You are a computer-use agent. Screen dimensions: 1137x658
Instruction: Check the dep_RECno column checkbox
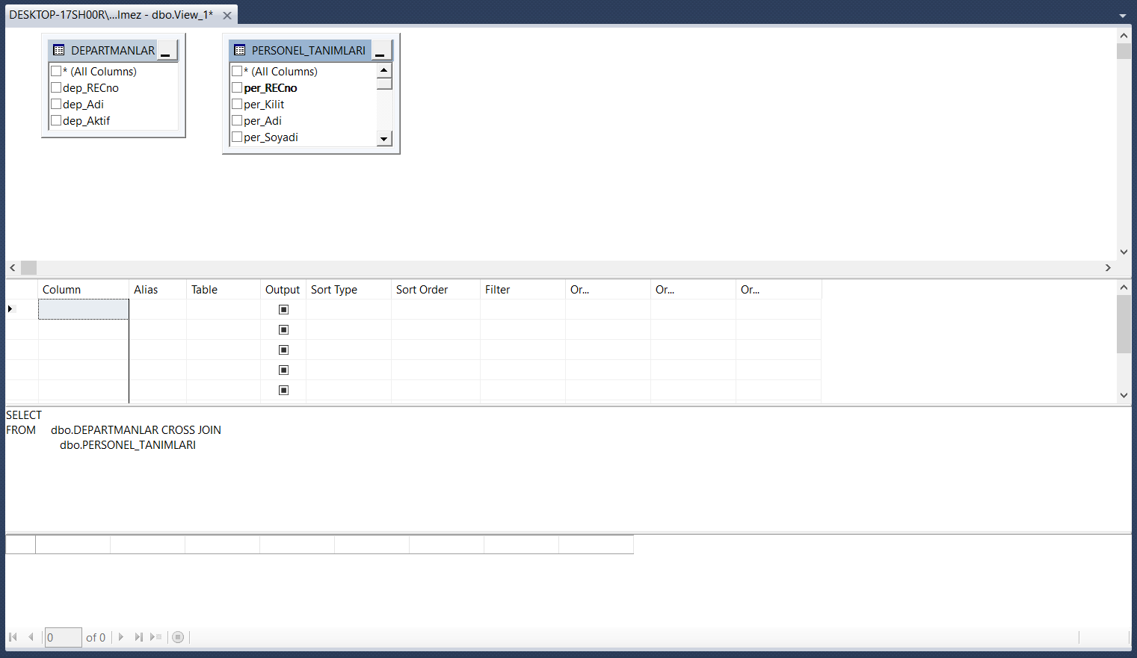click(x=56, y=87)
